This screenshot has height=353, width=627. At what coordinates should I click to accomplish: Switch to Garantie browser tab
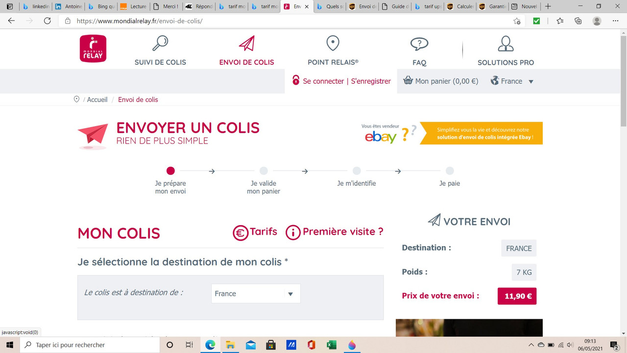coord(493,6)
